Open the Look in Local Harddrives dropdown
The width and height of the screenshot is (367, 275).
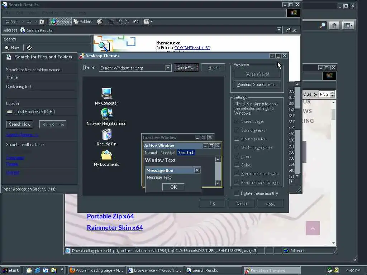point(42,112)
